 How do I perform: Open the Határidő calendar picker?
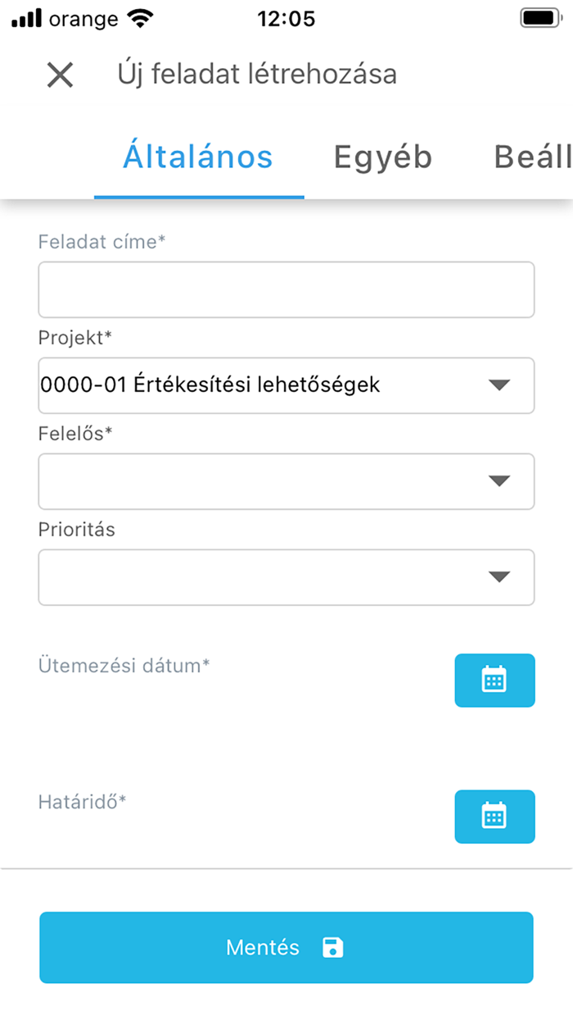[x=494, y=817]
